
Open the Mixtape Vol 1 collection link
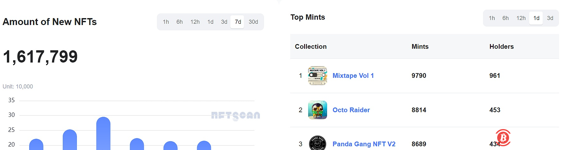(353, 76)
